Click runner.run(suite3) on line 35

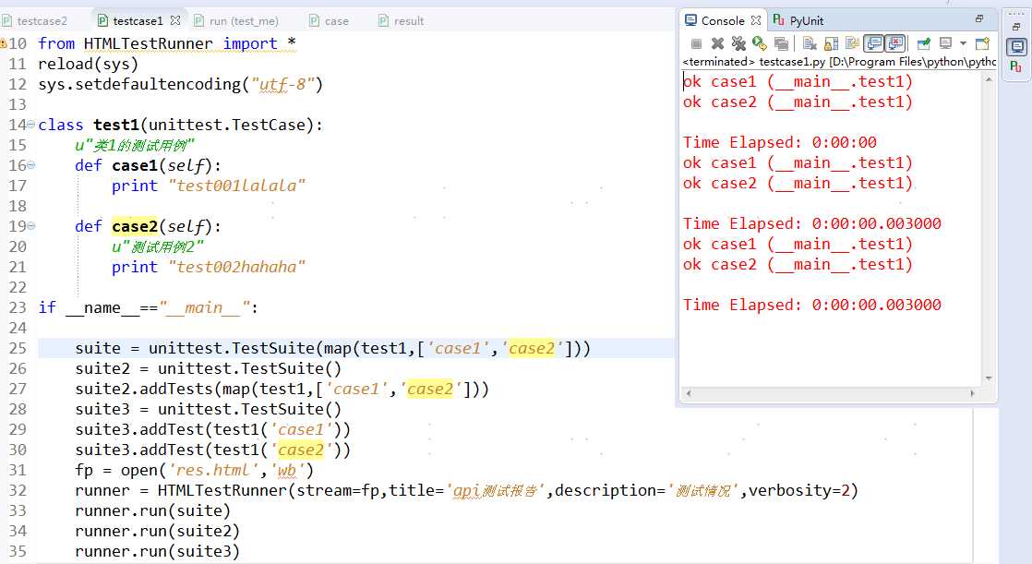tap(157, 551)
